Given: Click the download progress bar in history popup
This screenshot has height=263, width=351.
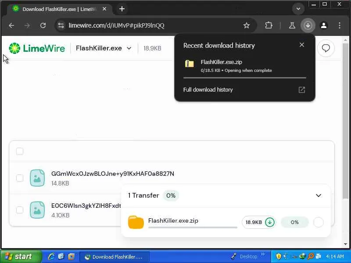Looking at the screenshot, I should click(244, 78).
